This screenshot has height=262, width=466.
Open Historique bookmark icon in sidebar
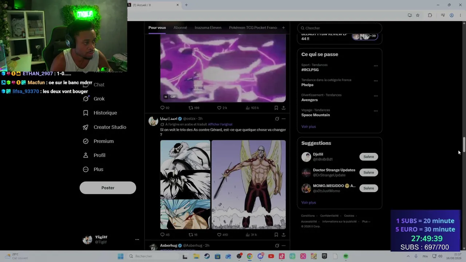(86, 113)
